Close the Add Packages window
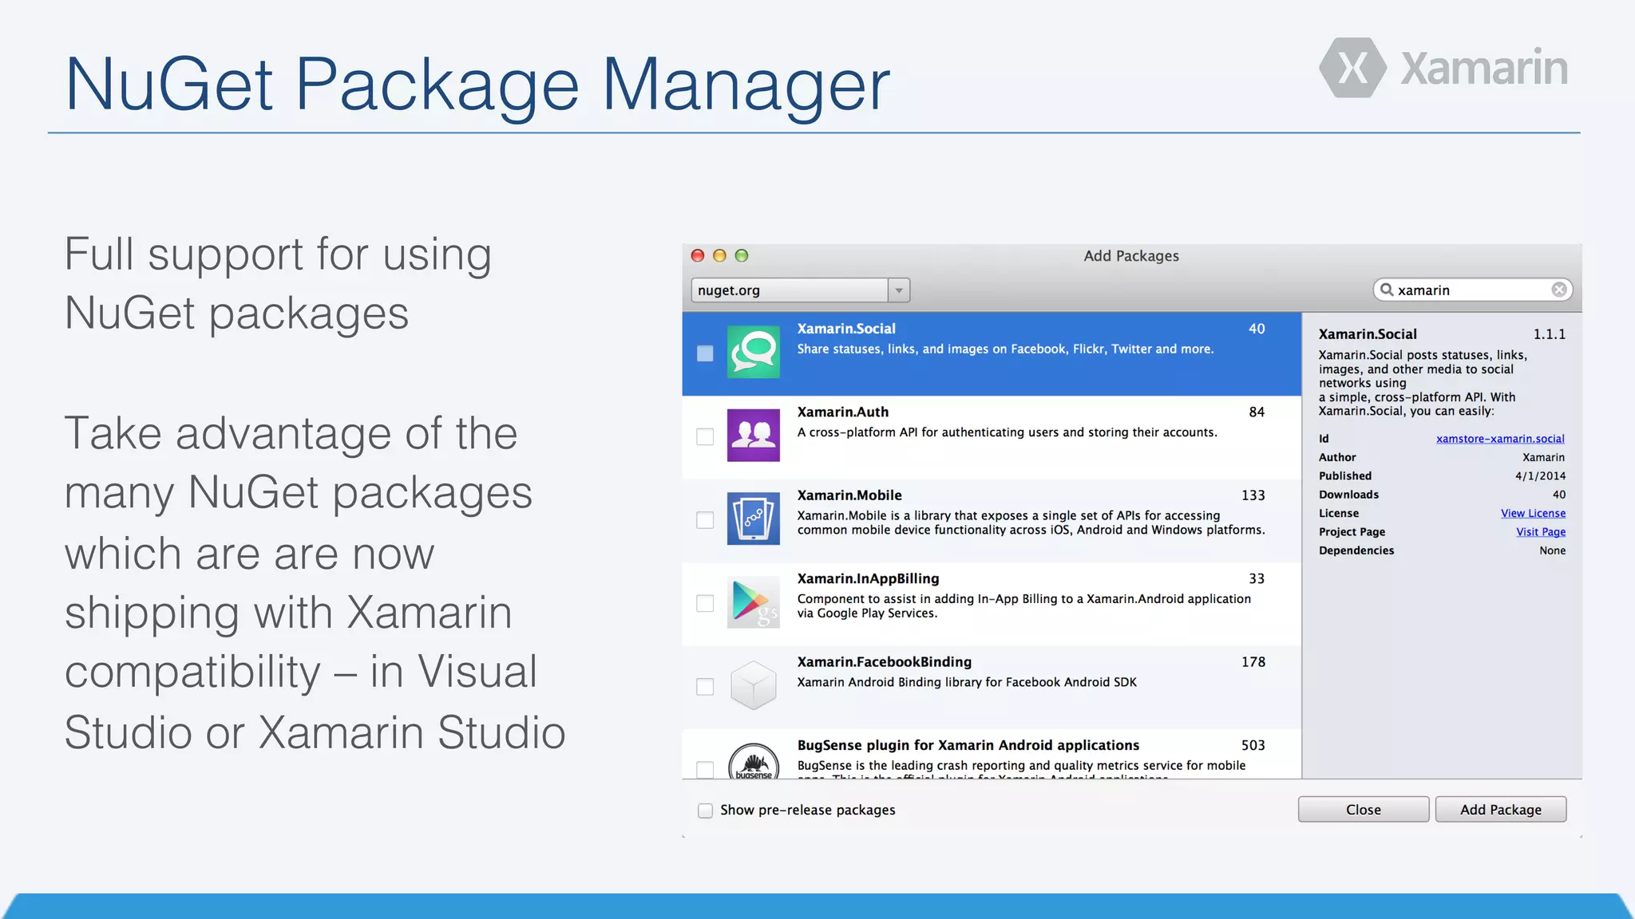Image resolution: width=1635 pixels, height=919 pixels. point(697,255)
